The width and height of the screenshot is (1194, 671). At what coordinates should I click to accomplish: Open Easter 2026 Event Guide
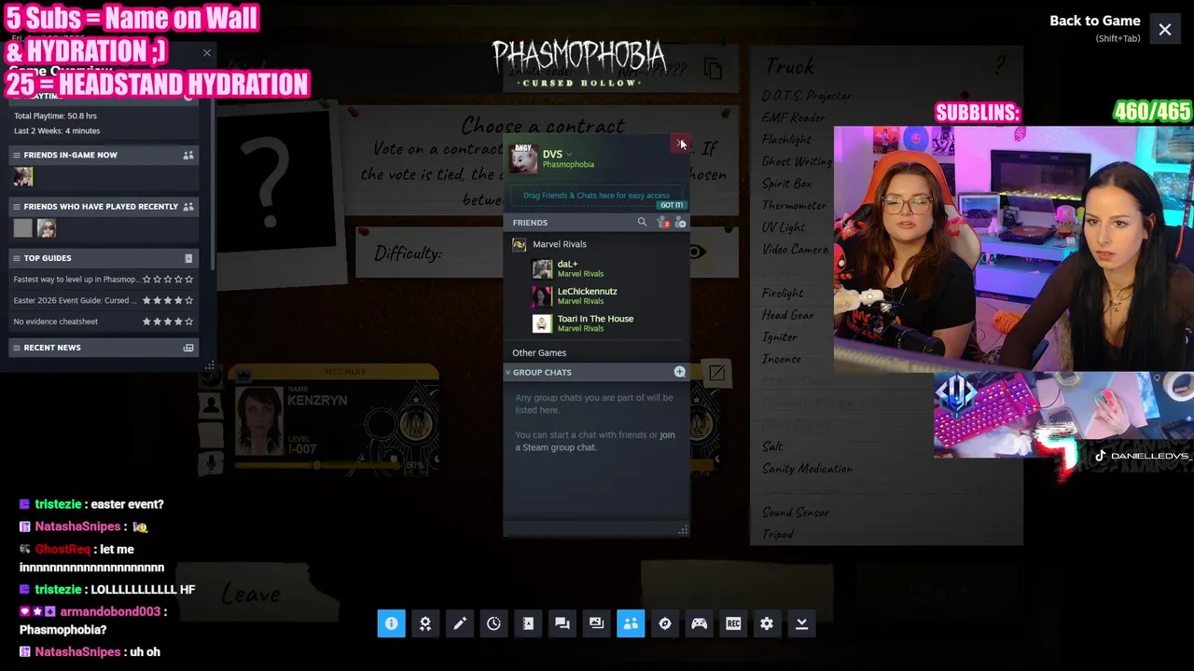click(x=76, y=300)
